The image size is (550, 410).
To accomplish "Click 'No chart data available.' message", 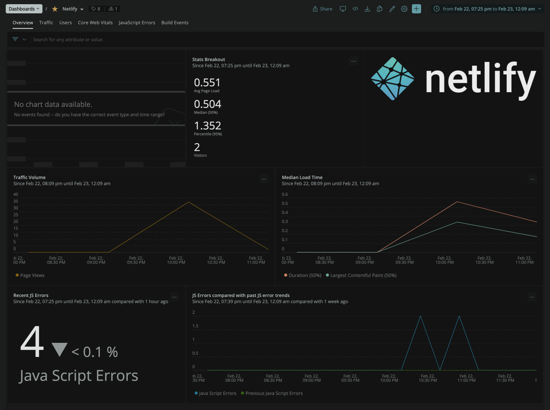I will [x=53, y=104].
